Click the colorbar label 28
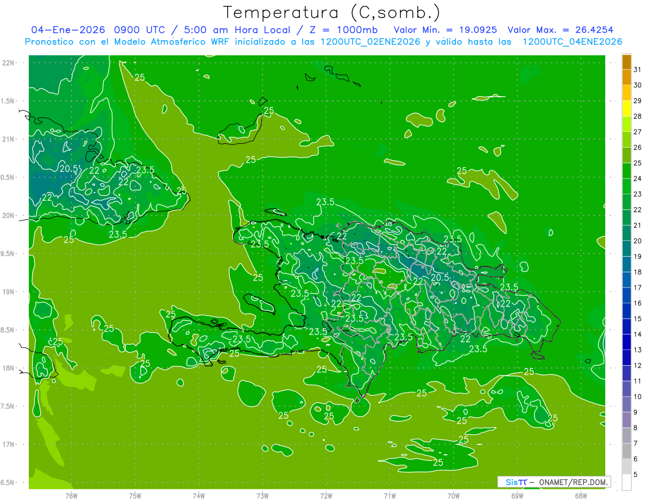 [x=638, y=116]
